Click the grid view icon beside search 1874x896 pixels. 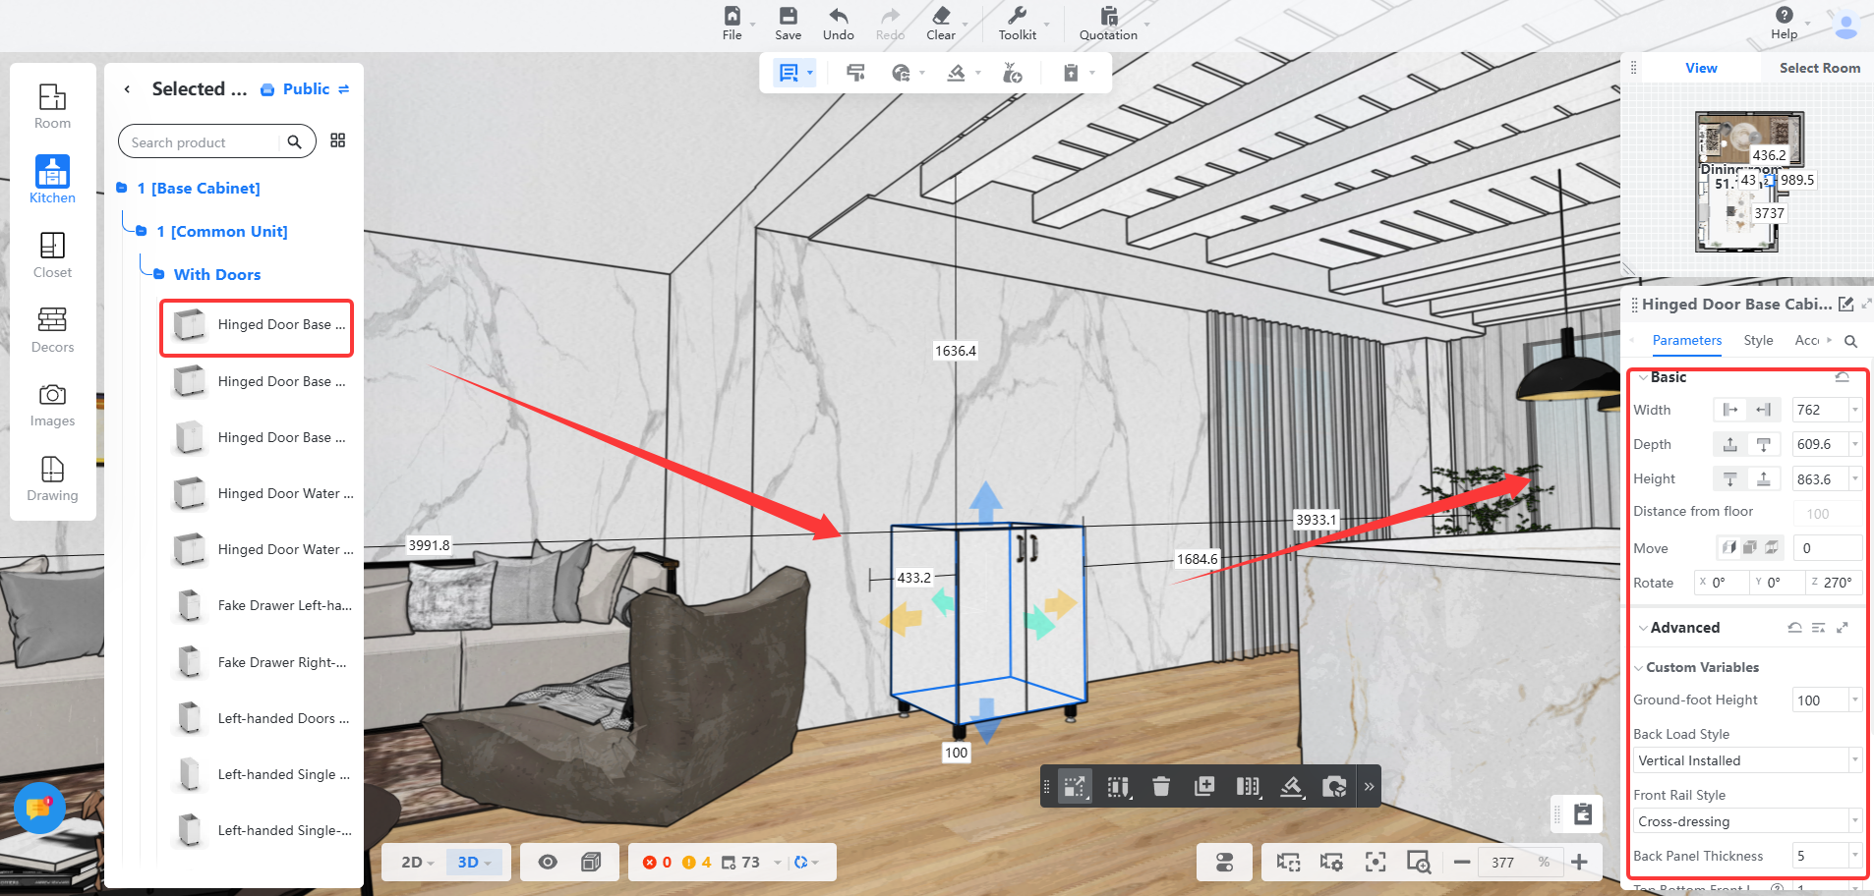(x=338, y=140)
